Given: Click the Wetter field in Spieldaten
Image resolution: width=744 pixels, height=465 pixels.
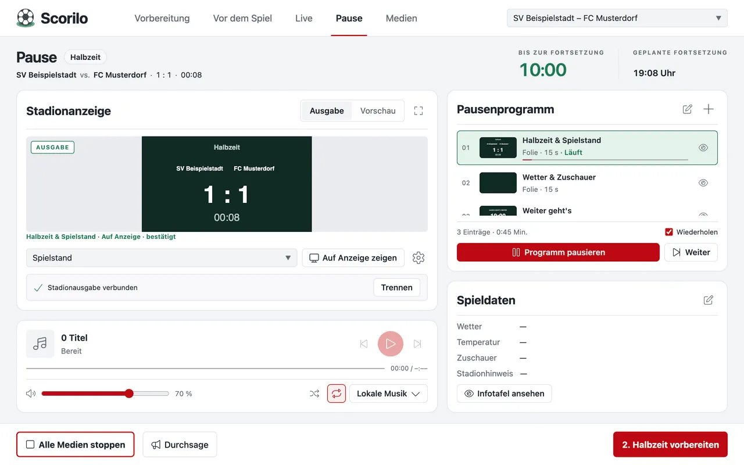Looking at the screenshot, I should tap(587, 327).
